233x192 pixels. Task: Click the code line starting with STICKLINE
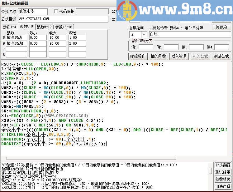[x=37, y=135]
